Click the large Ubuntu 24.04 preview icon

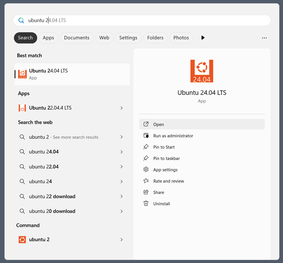pos(202,71)
